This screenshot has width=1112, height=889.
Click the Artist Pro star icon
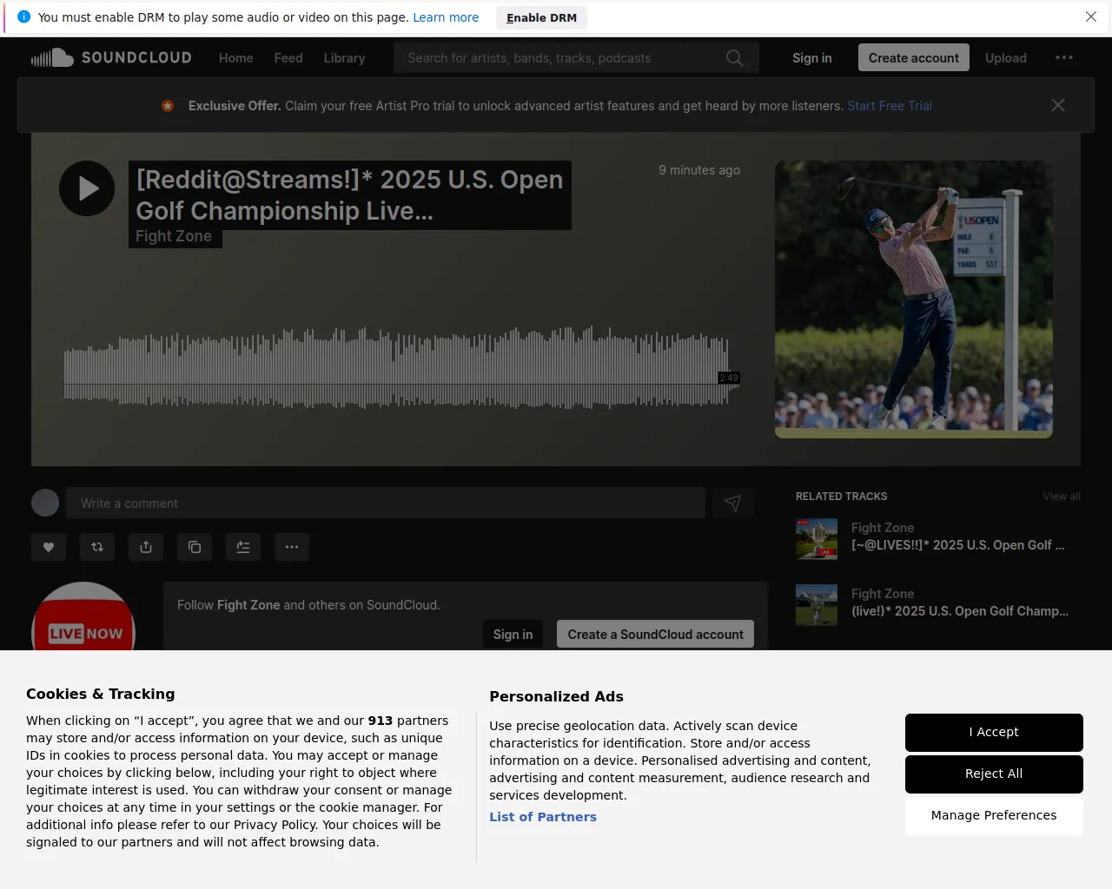pos(168,106)
